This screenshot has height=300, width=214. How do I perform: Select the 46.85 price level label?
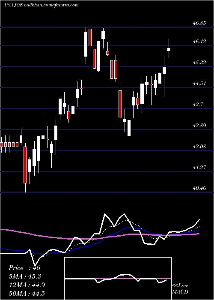tap(199, 23)
